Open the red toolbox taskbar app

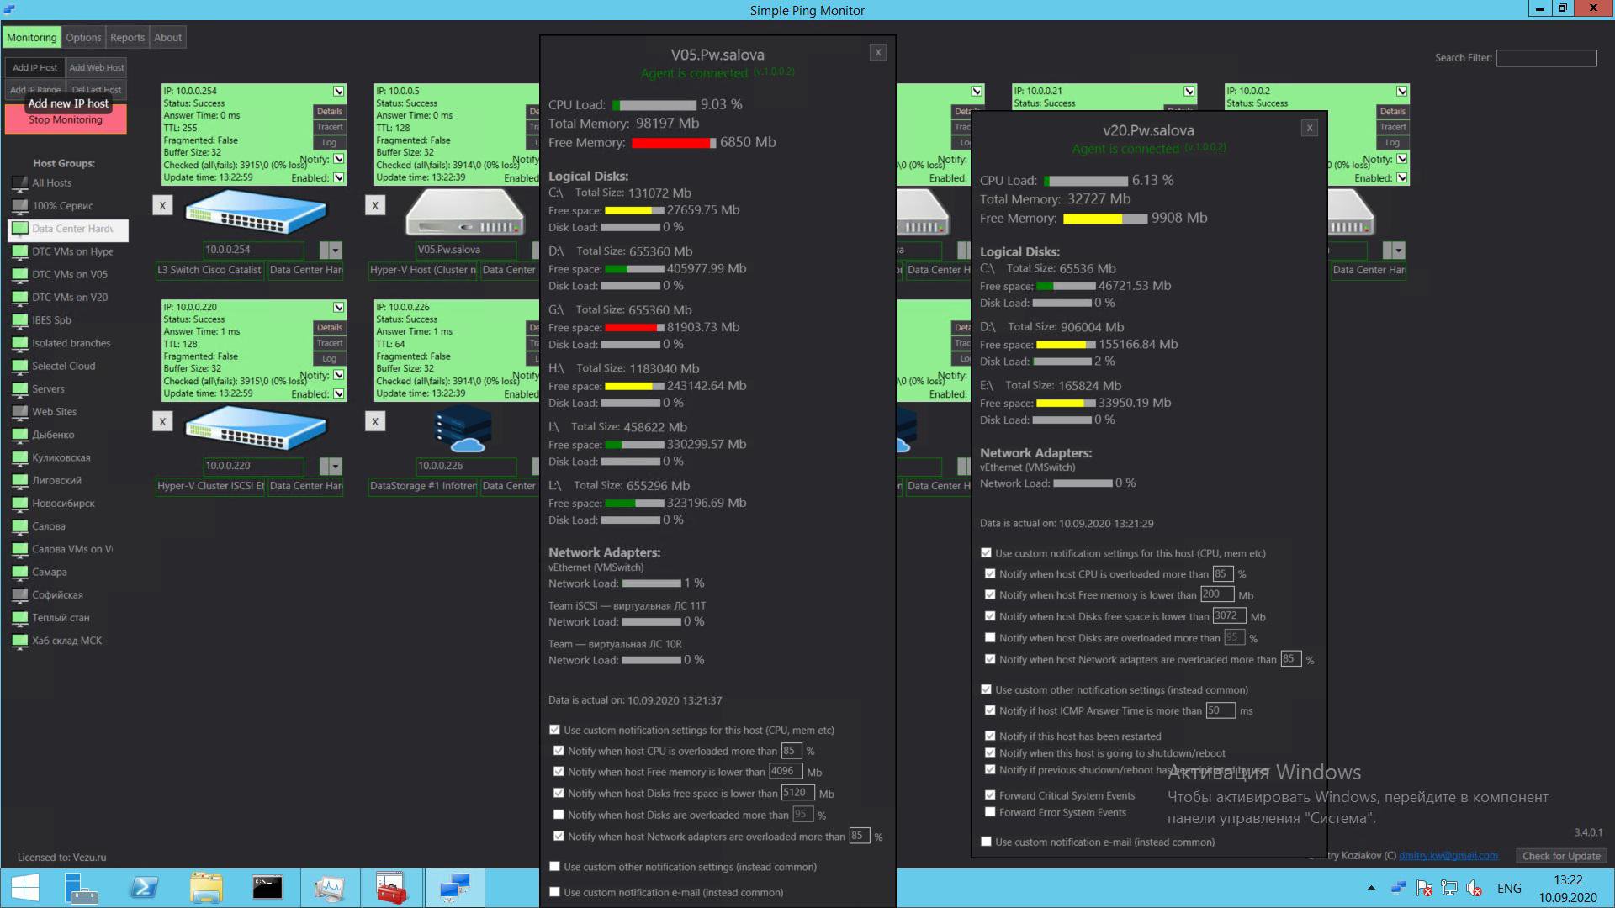click(391, 888)
